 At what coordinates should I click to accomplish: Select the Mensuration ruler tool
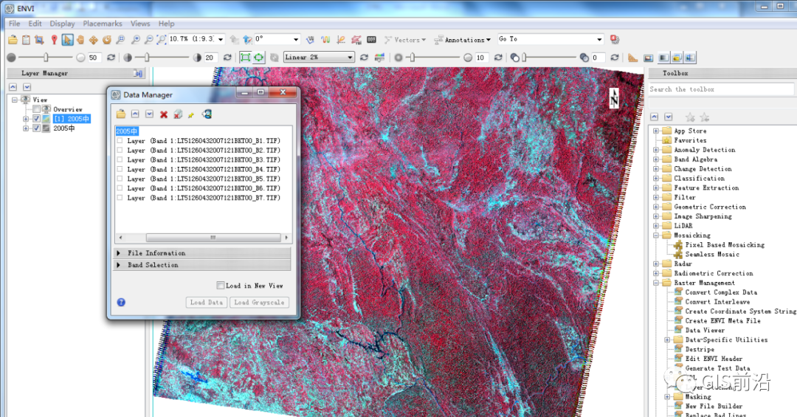[633, 58]
